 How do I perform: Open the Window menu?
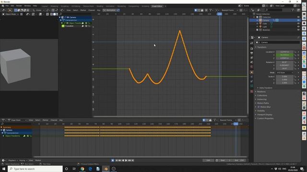click(27, 6)
